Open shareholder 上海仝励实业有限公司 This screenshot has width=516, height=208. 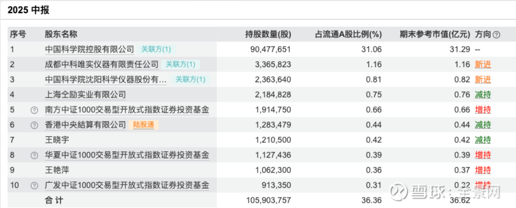click(x=85, y=95)
